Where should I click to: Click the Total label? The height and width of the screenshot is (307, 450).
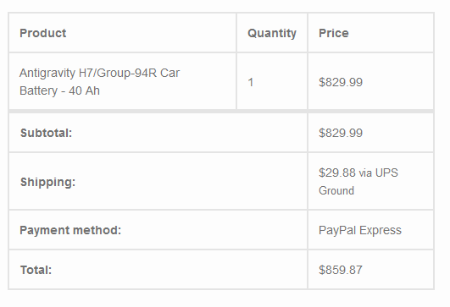36,270
